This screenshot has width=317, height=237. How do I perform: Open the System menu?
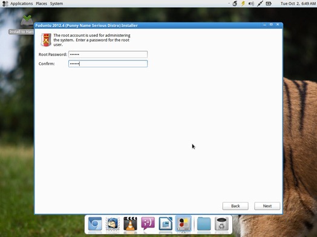pos(56,4)
